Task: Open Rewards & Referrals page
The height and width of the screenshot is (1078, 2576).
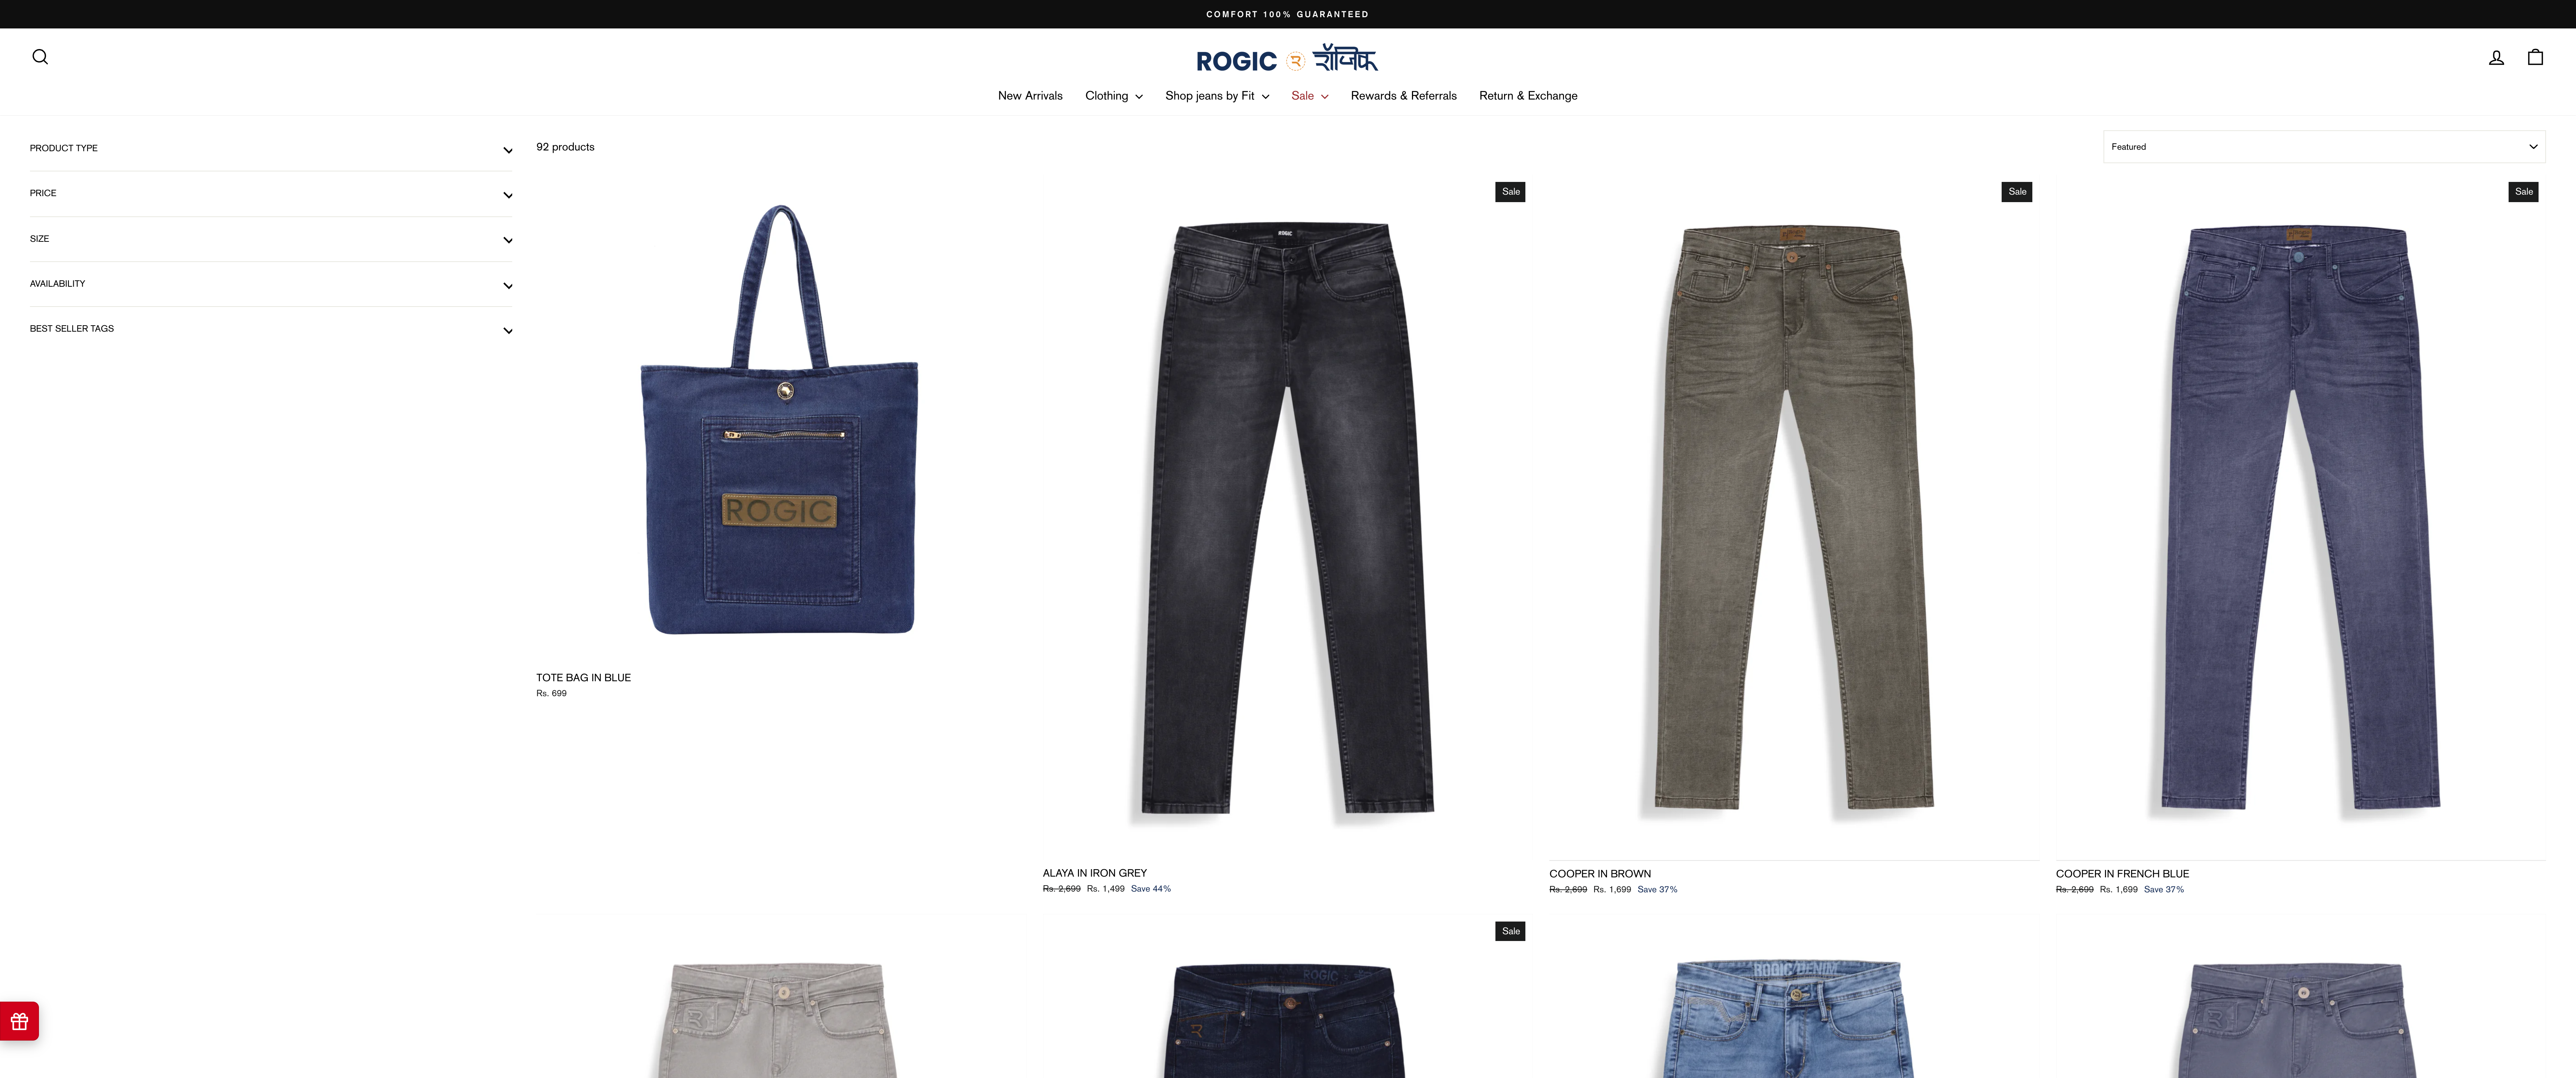Action: click(1403, 96)
